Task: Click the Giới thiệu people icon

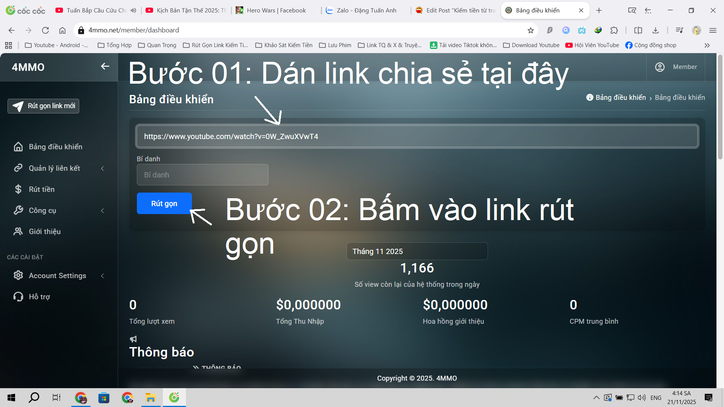Action: (x=18, y=231)
